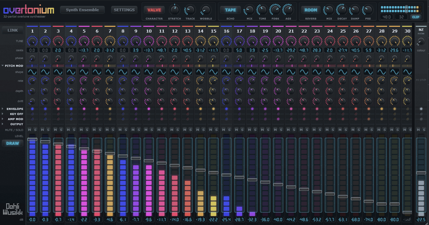The image size is (429, 225).
Task: Mute partial 14 with its M button
Action: point(198,130)
